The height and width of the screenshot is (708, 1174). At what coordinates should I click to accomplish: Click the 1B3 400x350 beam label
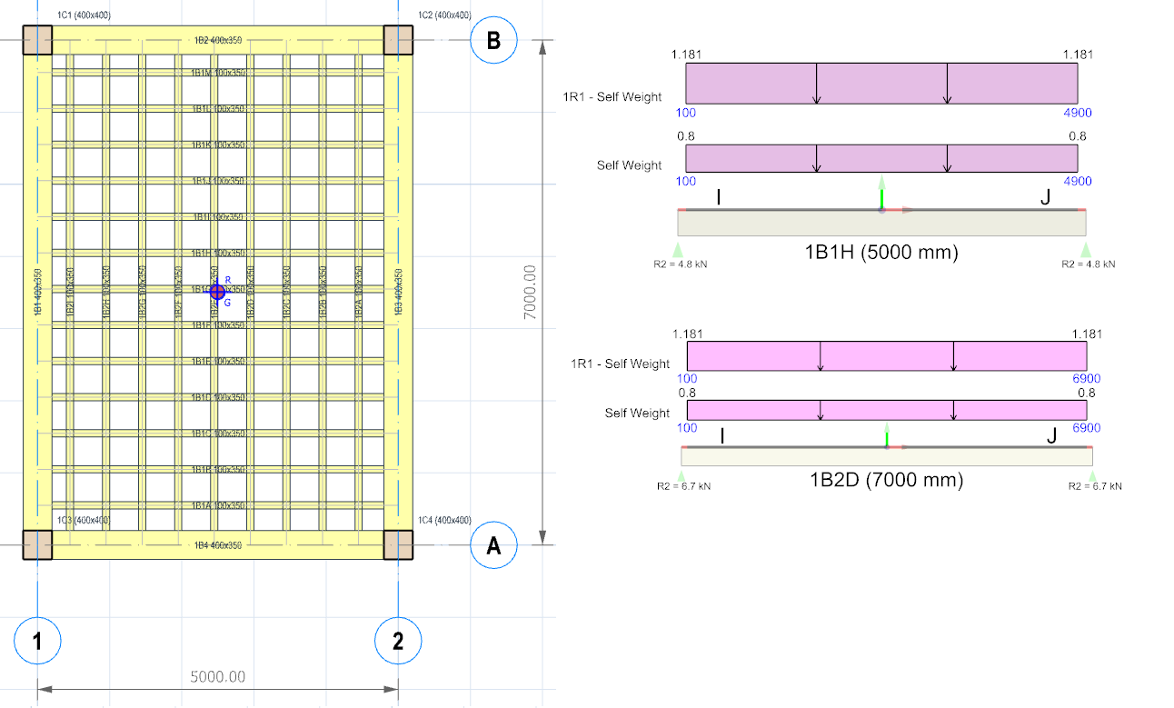click(398, 292)
